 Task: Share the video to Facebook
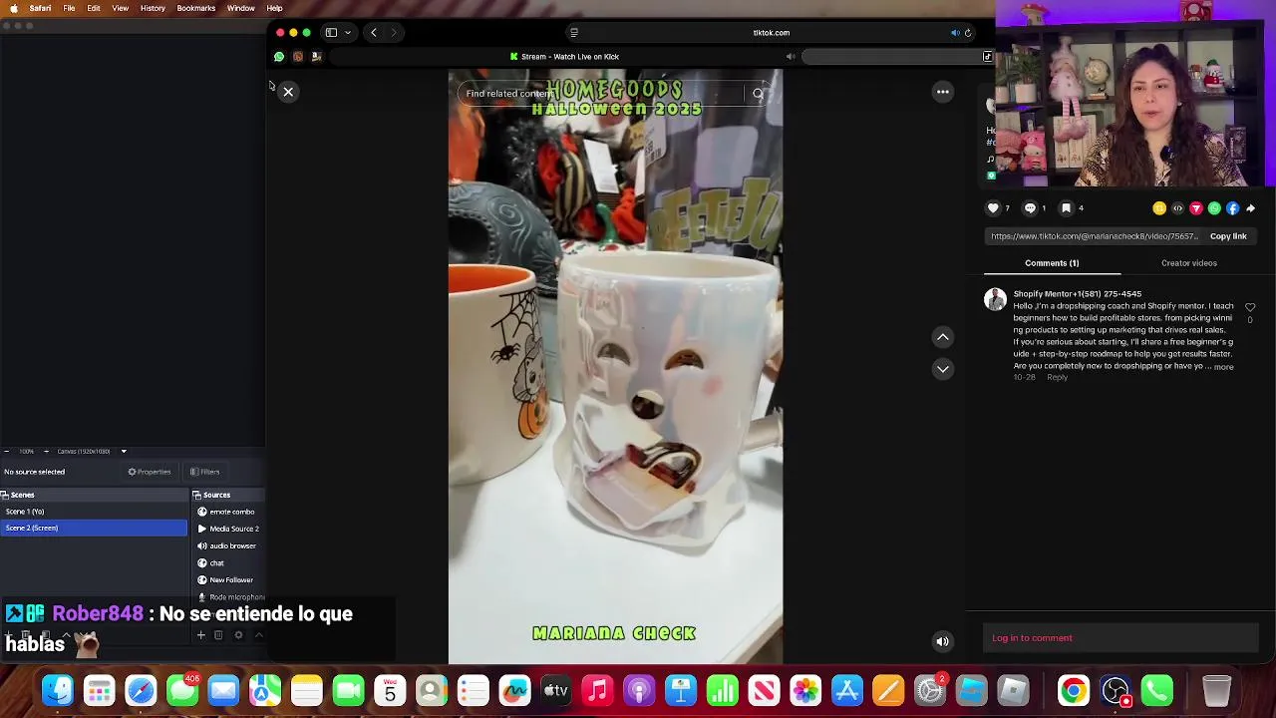click(x=1232, y=208)
